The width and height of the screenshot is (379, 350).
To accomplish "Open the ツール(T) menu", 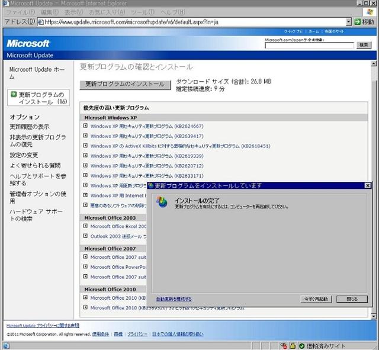I will 143,12.
